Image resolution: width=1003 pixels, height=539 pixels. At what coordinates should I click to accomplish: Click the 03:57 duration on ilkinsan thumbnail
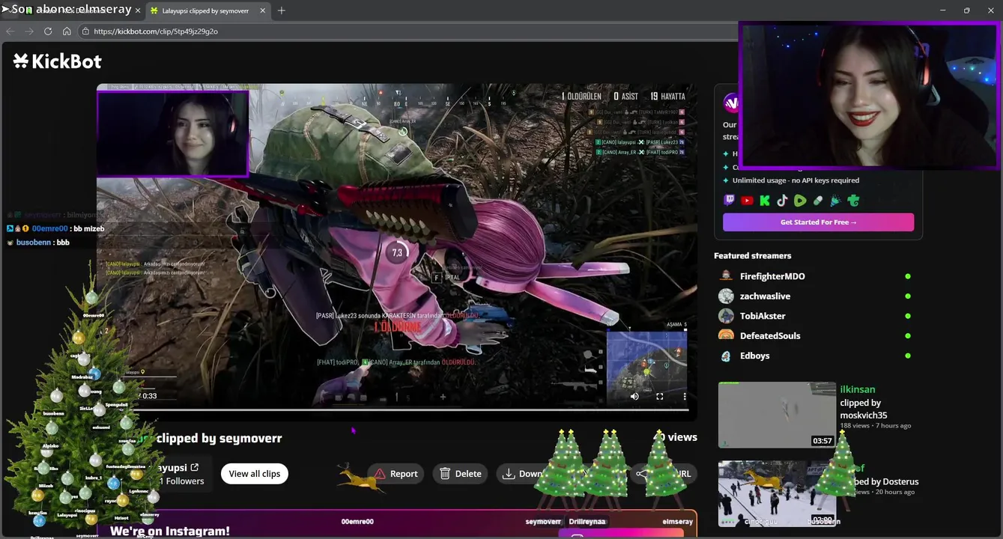(x=822, y=441)
